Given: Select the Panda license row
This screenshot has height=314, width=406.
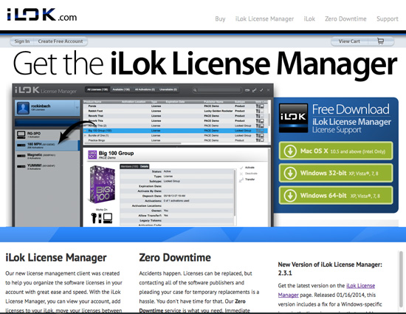Looking at the screenshot, I should tap(175, 106).
